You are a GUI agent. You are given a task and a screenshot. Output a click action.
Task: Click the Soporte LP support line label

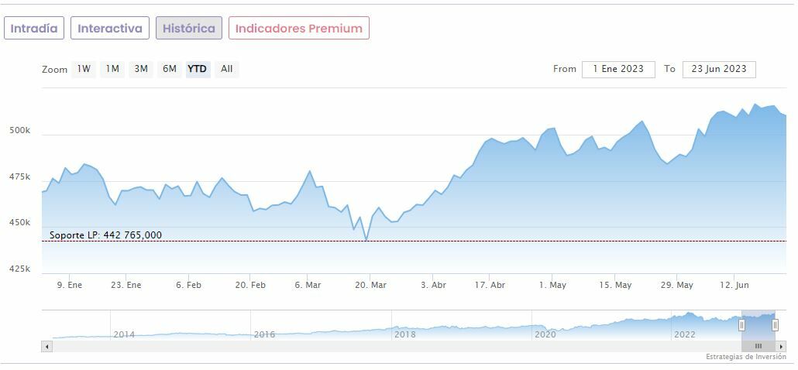[105, 235]
